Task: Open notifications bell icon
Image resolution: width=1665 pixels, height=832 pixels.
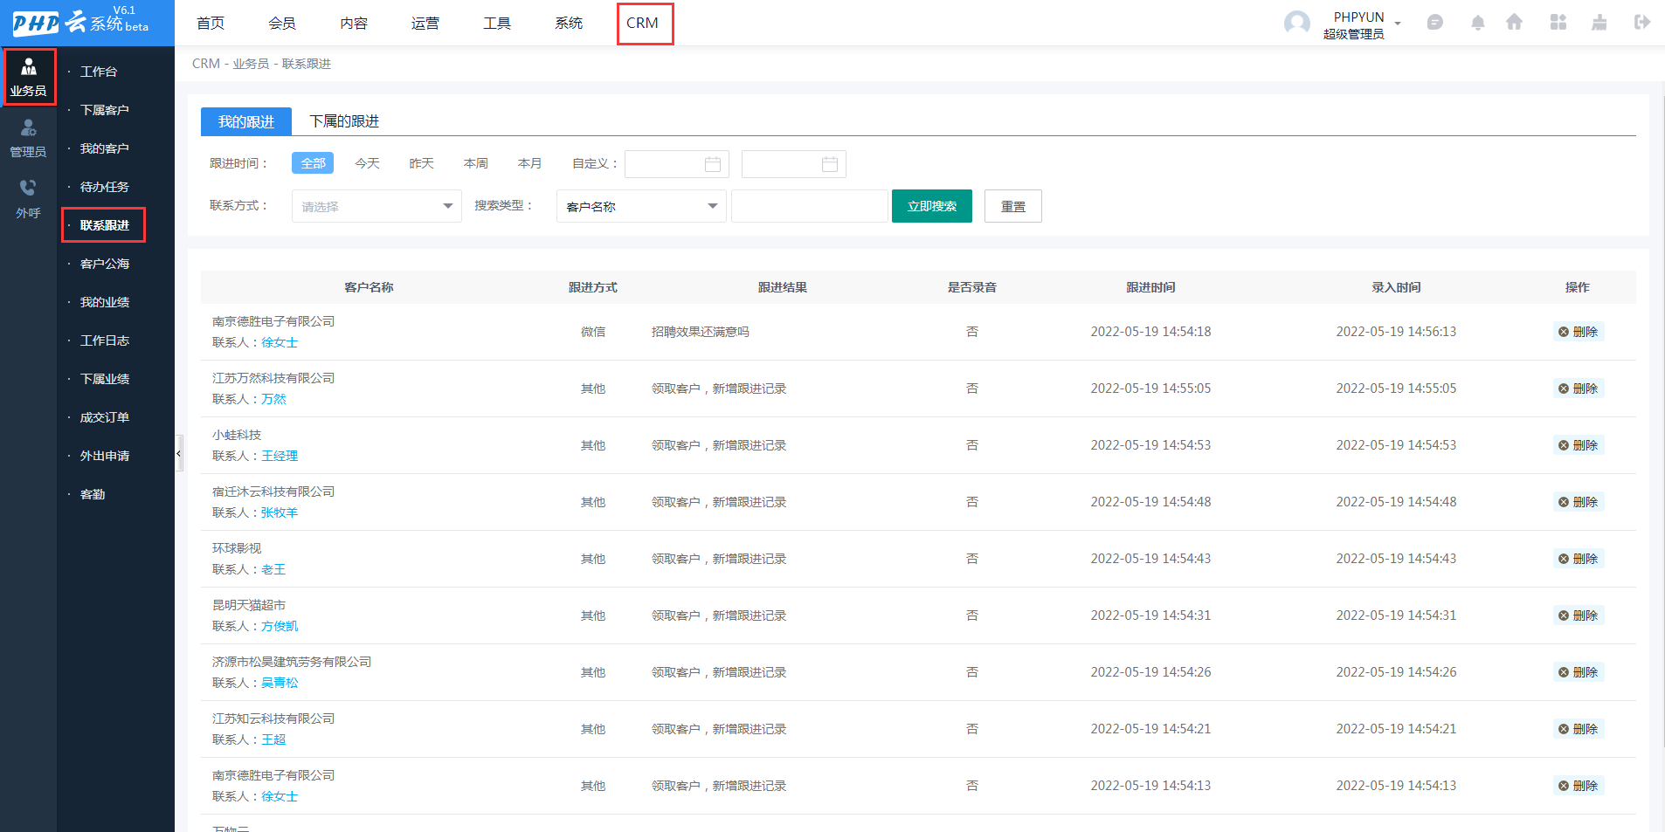Action: pyautogui.click(x=1477, y=23)
